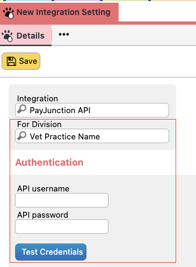The image size is (196, 267).
Task: Click the For Division label
Action: pos(39,124)
